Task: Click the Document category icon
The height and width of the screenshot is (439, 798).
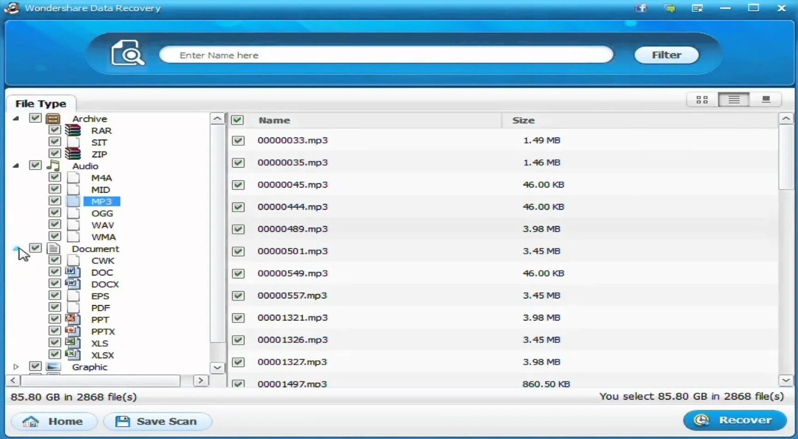Action: tap(53, 249)
